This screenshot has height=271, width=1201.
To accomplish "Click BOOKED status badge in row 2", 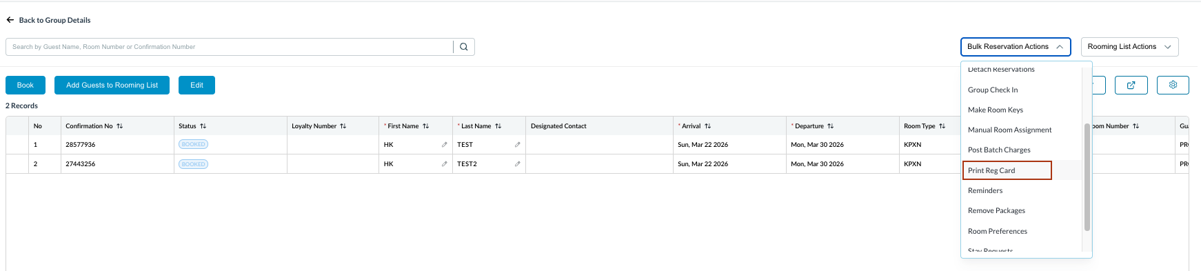I will tap(194, 164).
